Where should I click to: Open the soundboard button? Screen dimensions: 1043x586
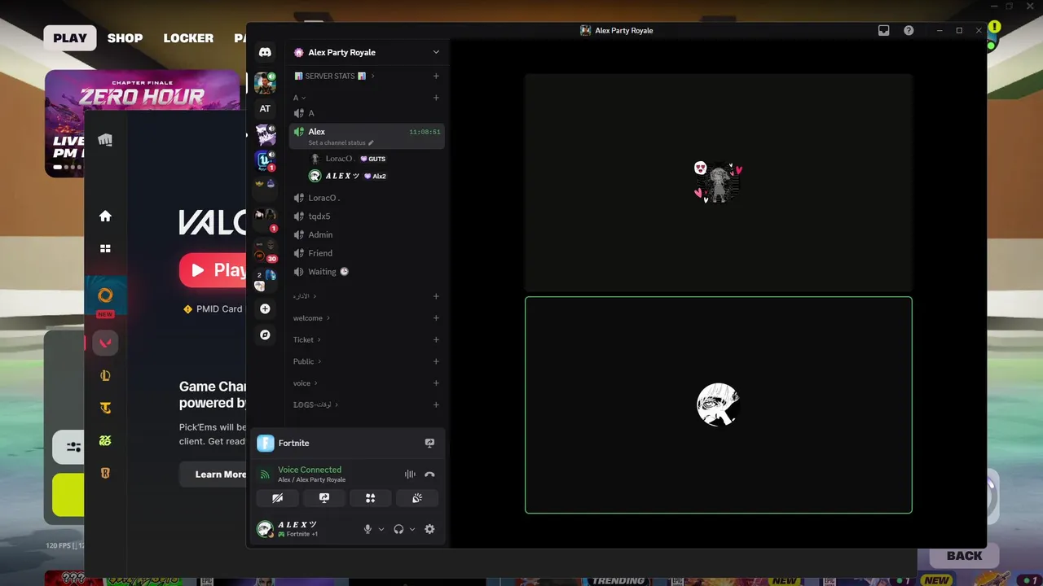coord(417,498)
